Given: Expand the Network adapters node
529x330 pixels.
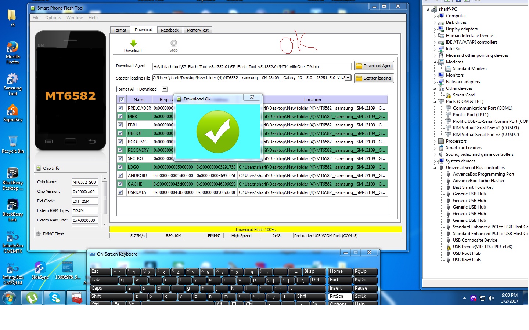Looking at the screenshot, I should pyautogui.click(x=435, y=82).
